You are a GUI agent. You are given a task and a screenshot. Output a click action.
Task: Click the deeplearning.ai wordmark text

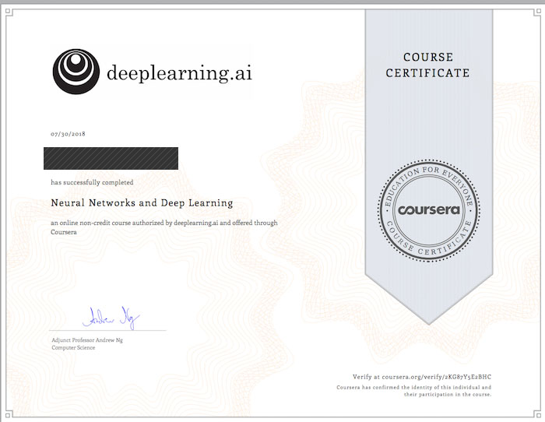179,73
